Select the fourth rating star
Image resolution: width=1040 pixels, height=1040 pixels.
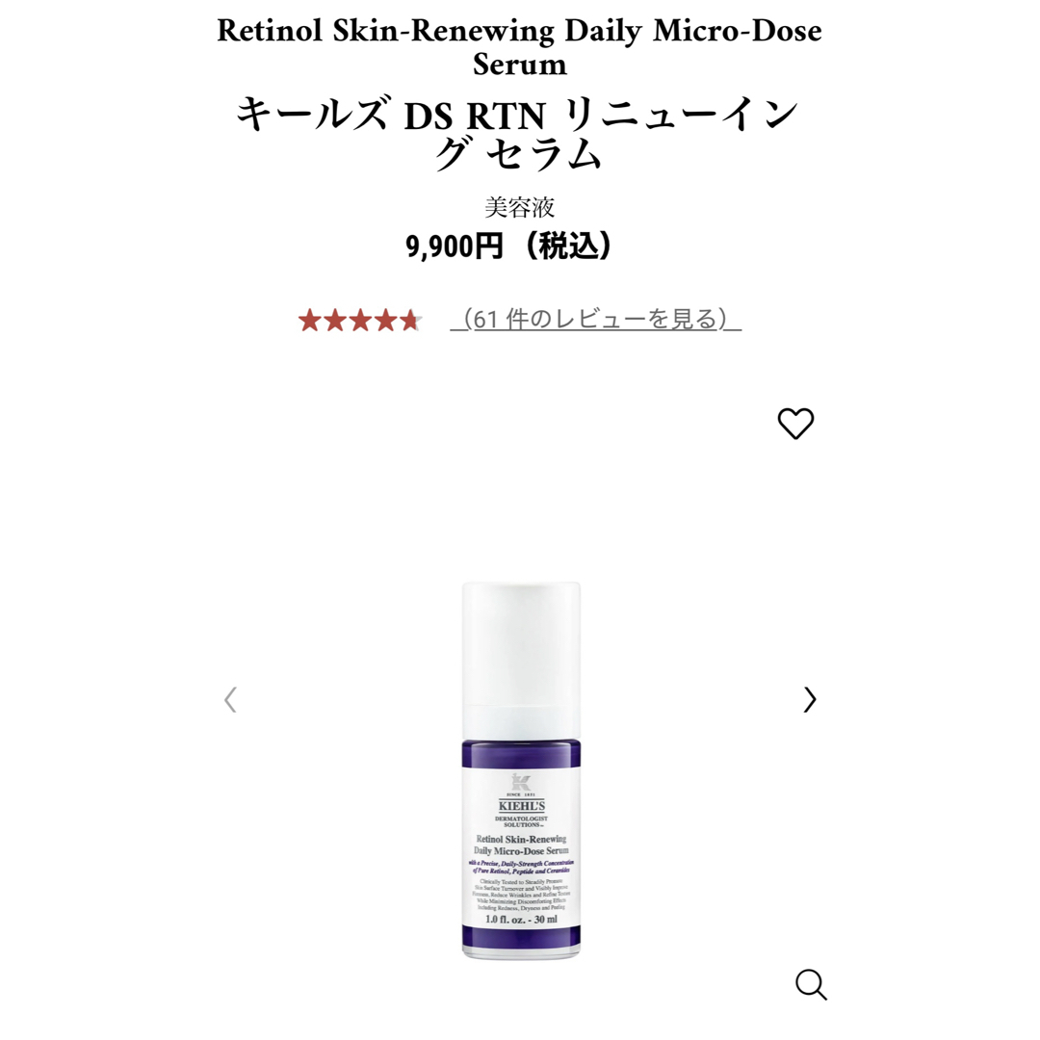tap(385, 321)
